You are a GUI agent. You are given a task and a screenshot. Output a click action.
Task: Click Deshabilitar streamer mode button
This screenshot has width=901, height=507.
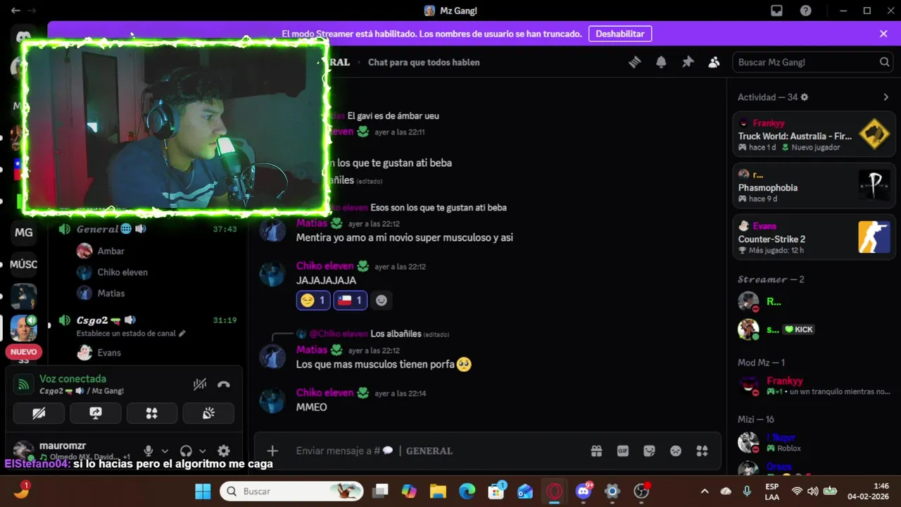pyautogui.click(x=620, y=34)
